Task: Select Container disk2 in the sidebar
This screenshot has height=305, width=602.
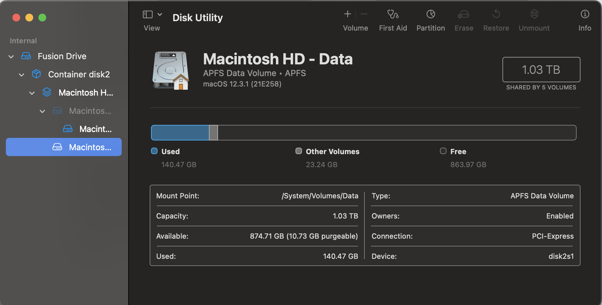Action: point(79,74)
